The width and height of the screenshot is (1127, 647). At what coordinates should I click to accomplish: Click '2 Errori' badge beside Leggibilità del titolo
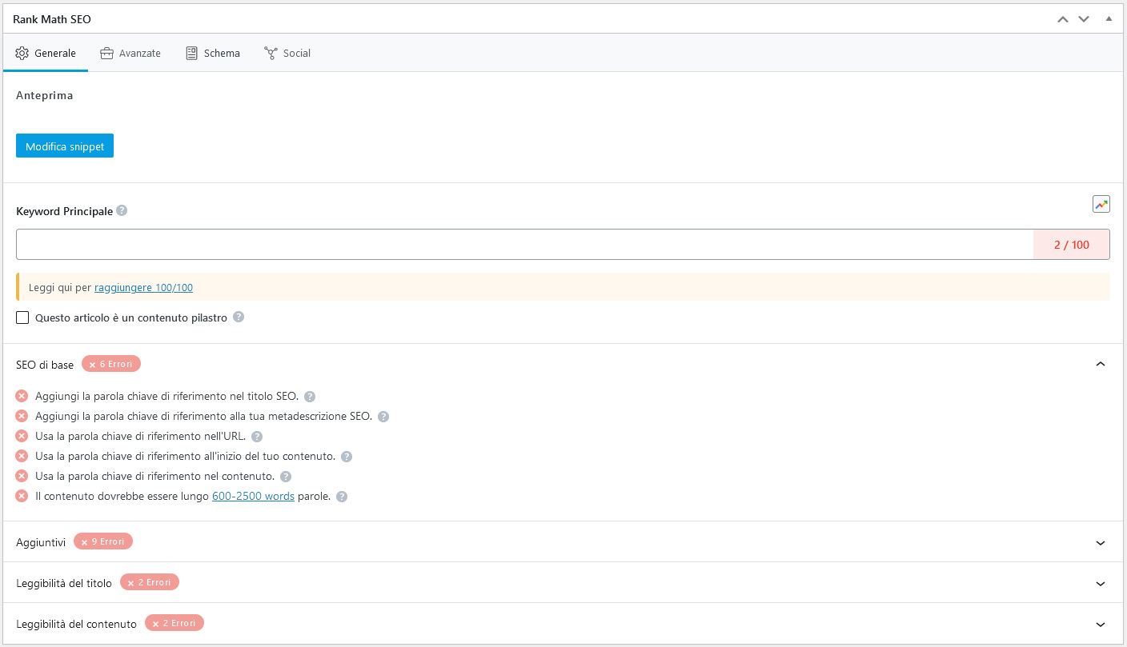tap(150, 582)
